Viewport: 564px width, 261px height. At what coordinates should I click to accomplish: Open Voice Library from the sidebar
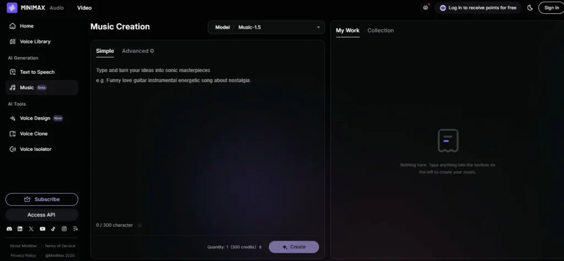[x=42, y=41]
